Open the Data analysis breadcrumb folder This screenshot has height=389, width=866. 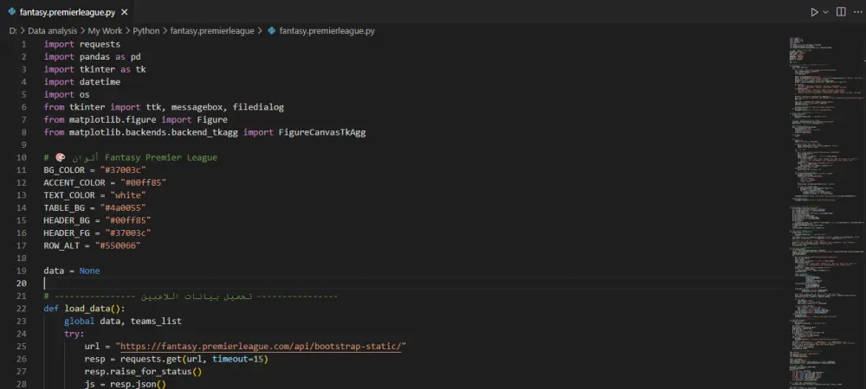coord(53,31)
